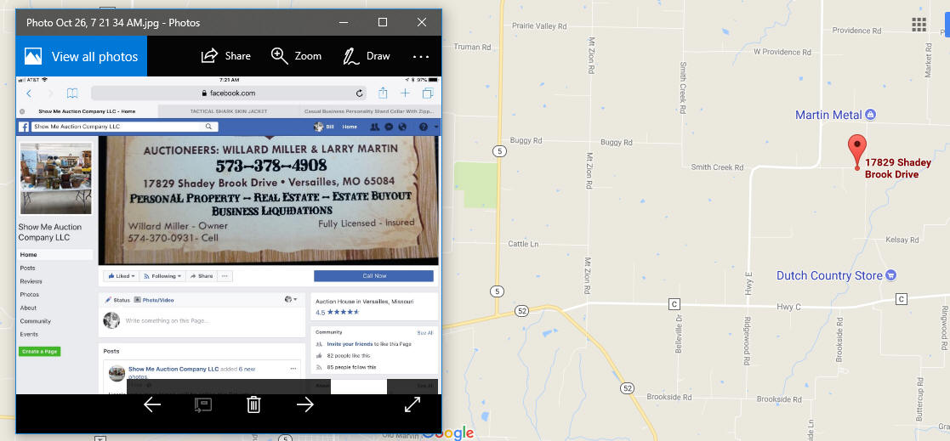The height and width of the screenshot is (441, 950).
Task: Click the Call Now button in photo
Action: tap(374, 276)
